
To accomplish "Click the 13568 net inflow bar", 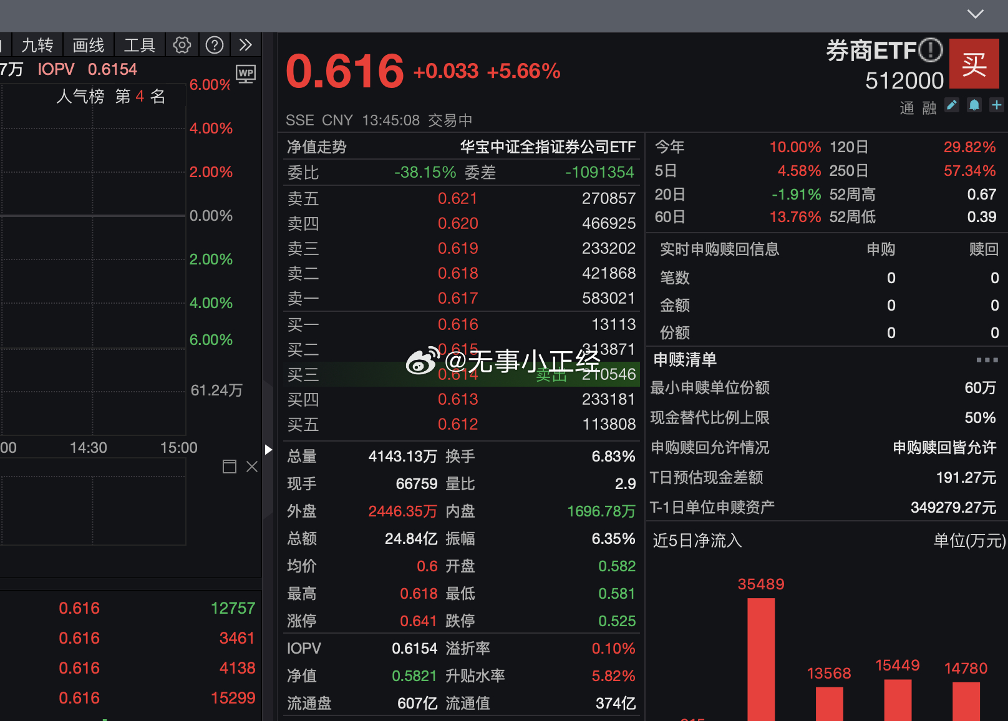I will [x=829, y=704].
